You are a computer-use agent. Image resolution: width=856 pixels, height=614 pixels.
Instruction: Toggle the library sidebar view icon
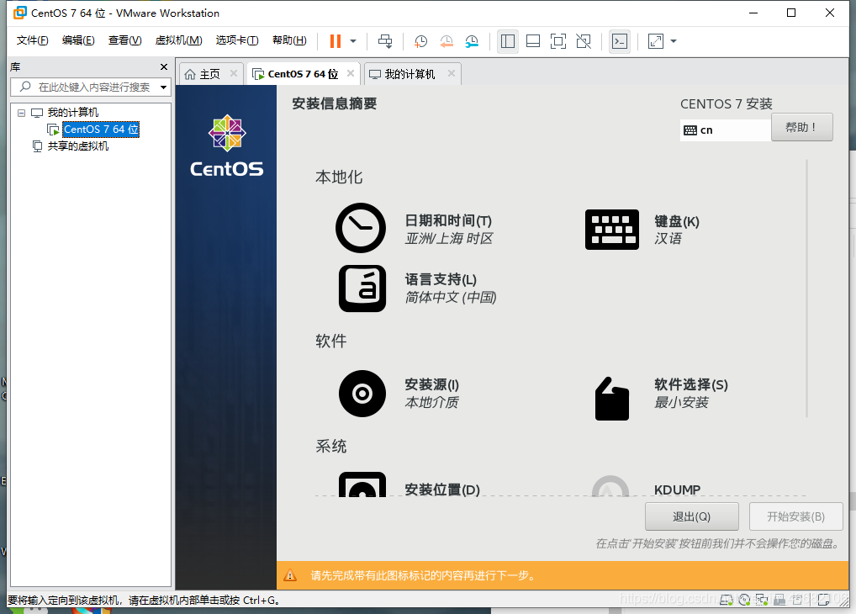coord(508,41)
